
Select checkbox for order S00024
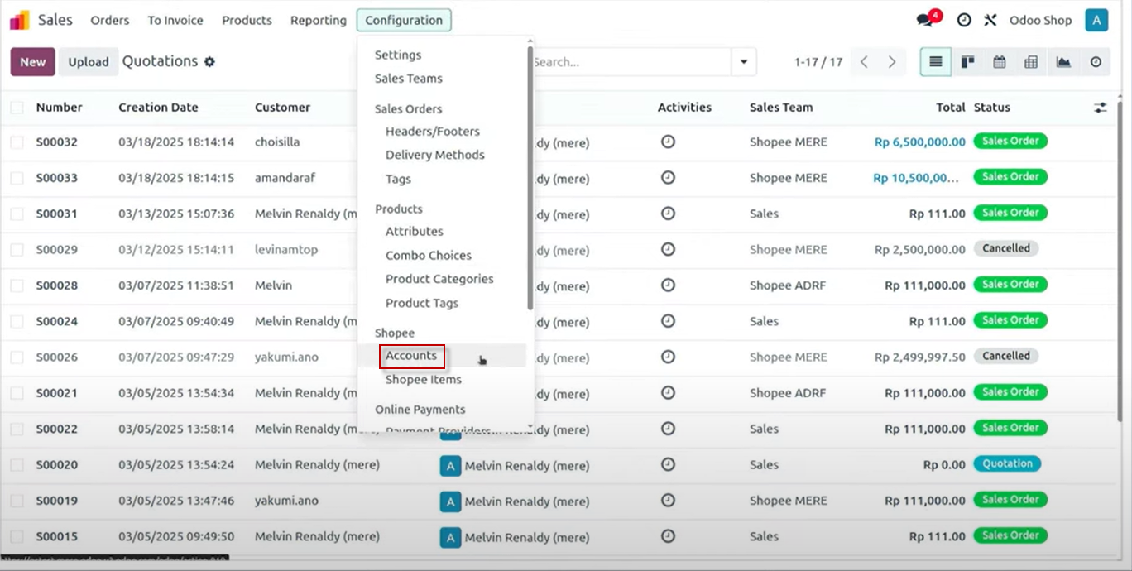[x=17, y=321]
